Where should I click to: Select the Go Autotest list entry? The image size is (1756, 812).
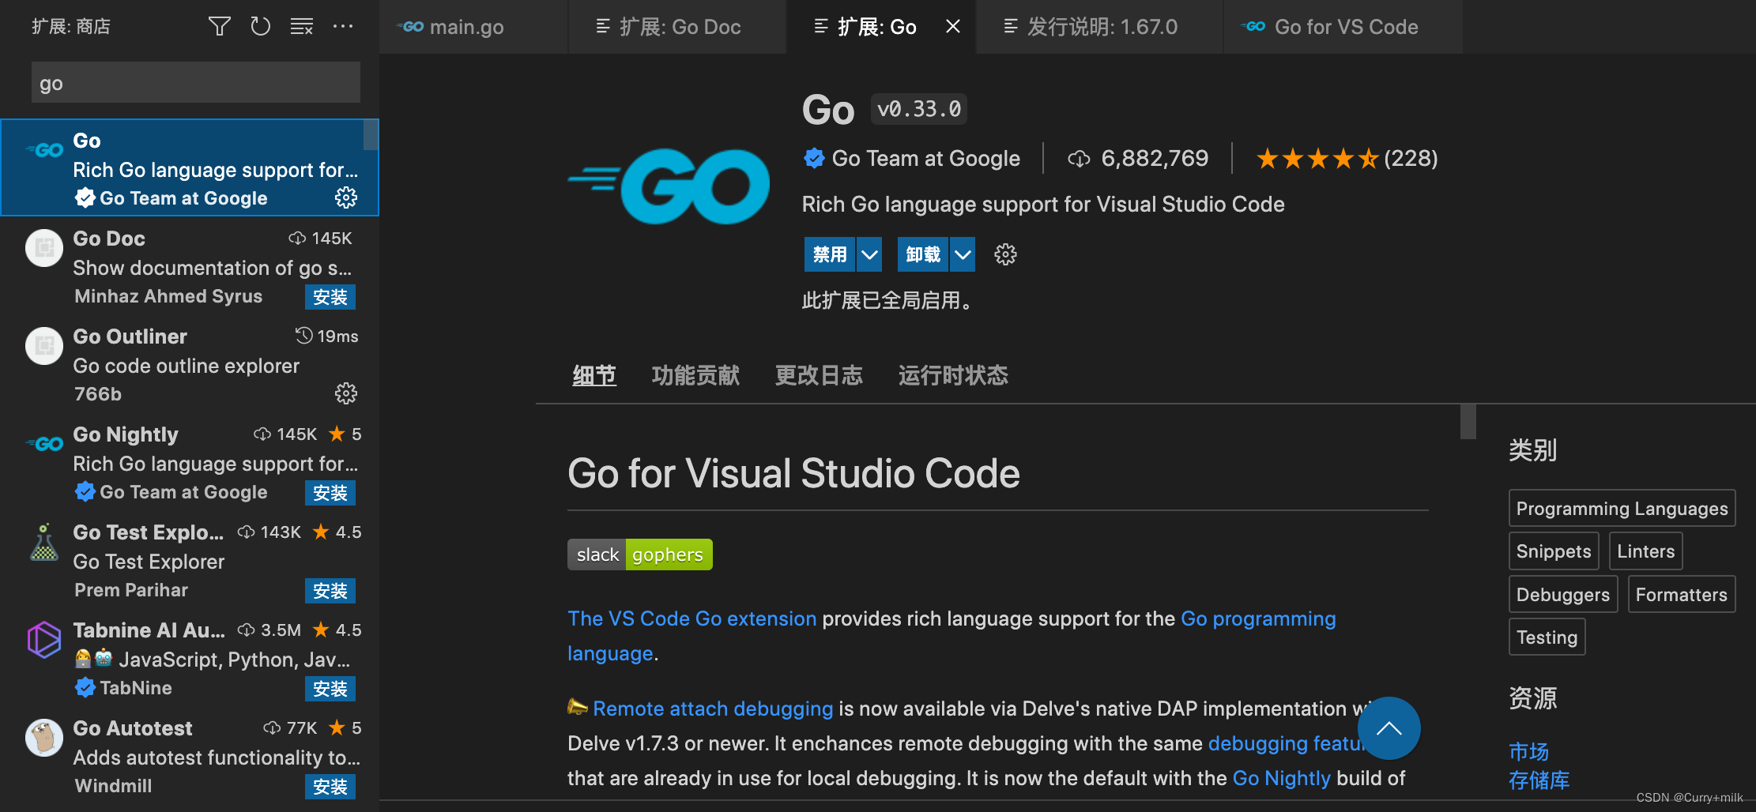pos(190,757)
